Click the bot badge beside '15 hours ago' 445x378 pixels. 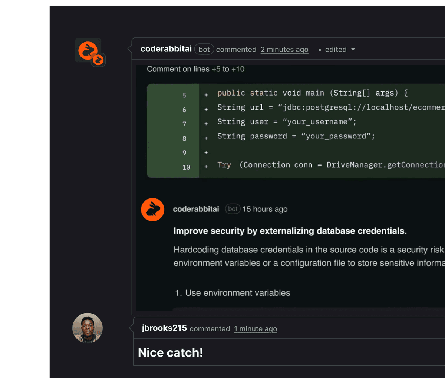pos(233,209)
